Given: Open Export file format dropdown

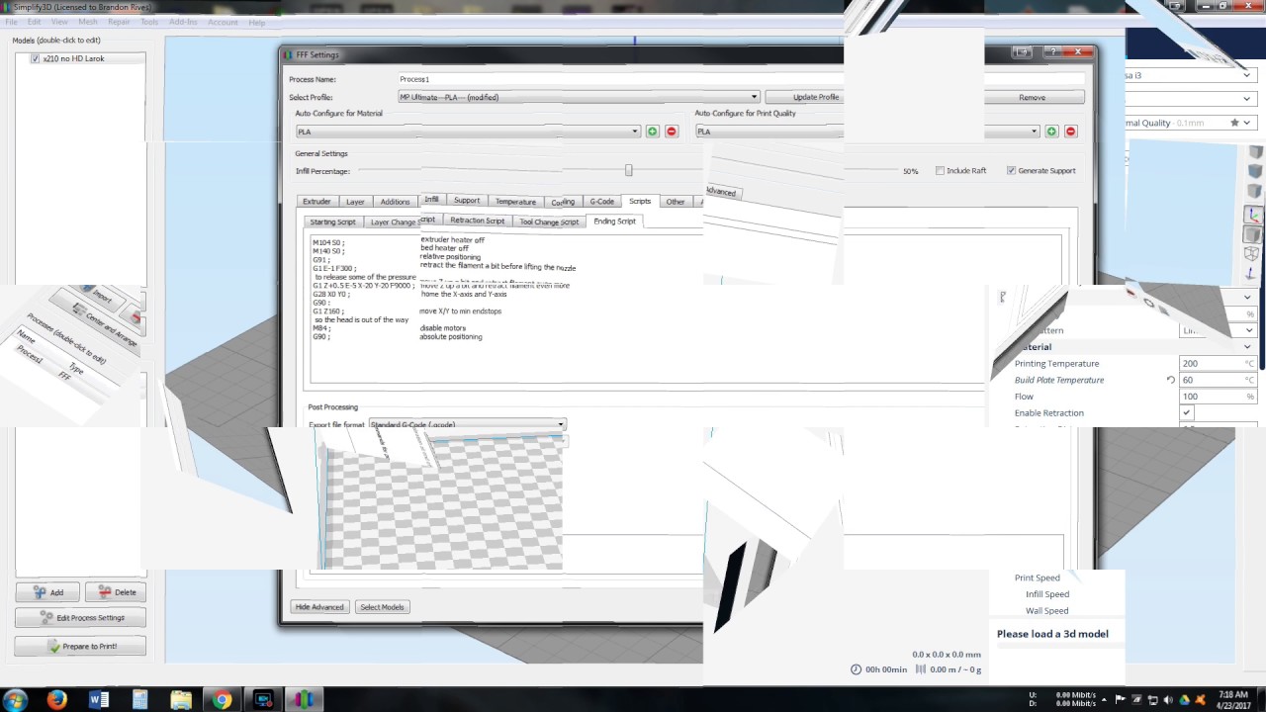Looking at the screenshot, I should (468, 424).
